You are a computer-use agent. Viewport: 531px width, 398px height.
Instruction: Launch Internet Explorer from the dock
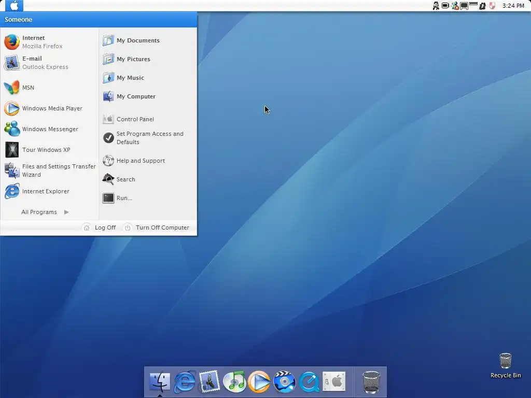pyautogui.click(x=185, y=382)
